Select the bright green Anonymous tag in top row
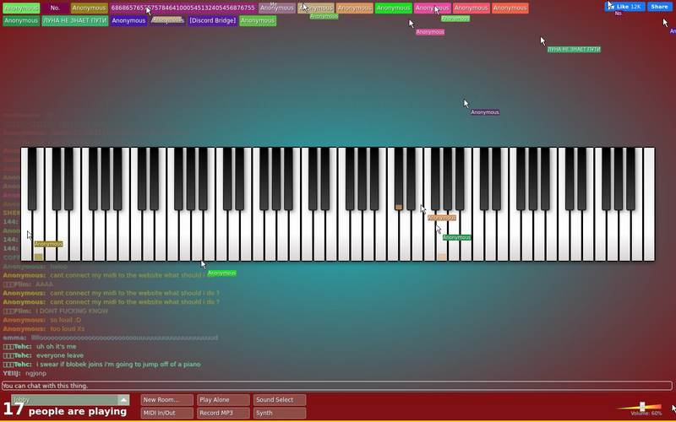The height and width of the screenshot is (422, 676). click(393, 8)
